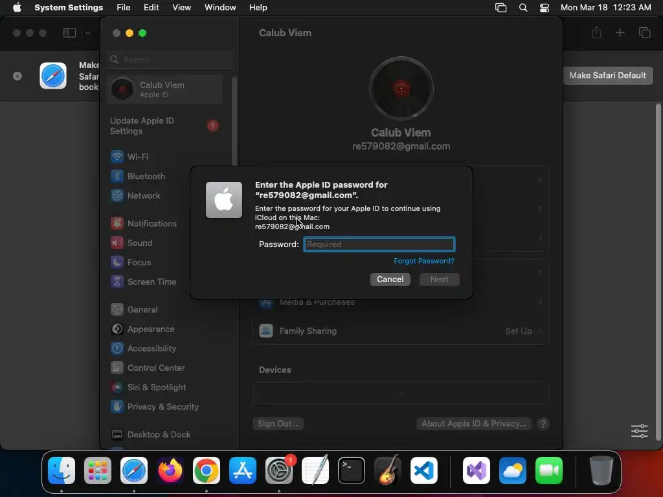This screenshot has height=497, width=663.
Task: Launch Terminal from the Dock
Action: coord(352,470)
